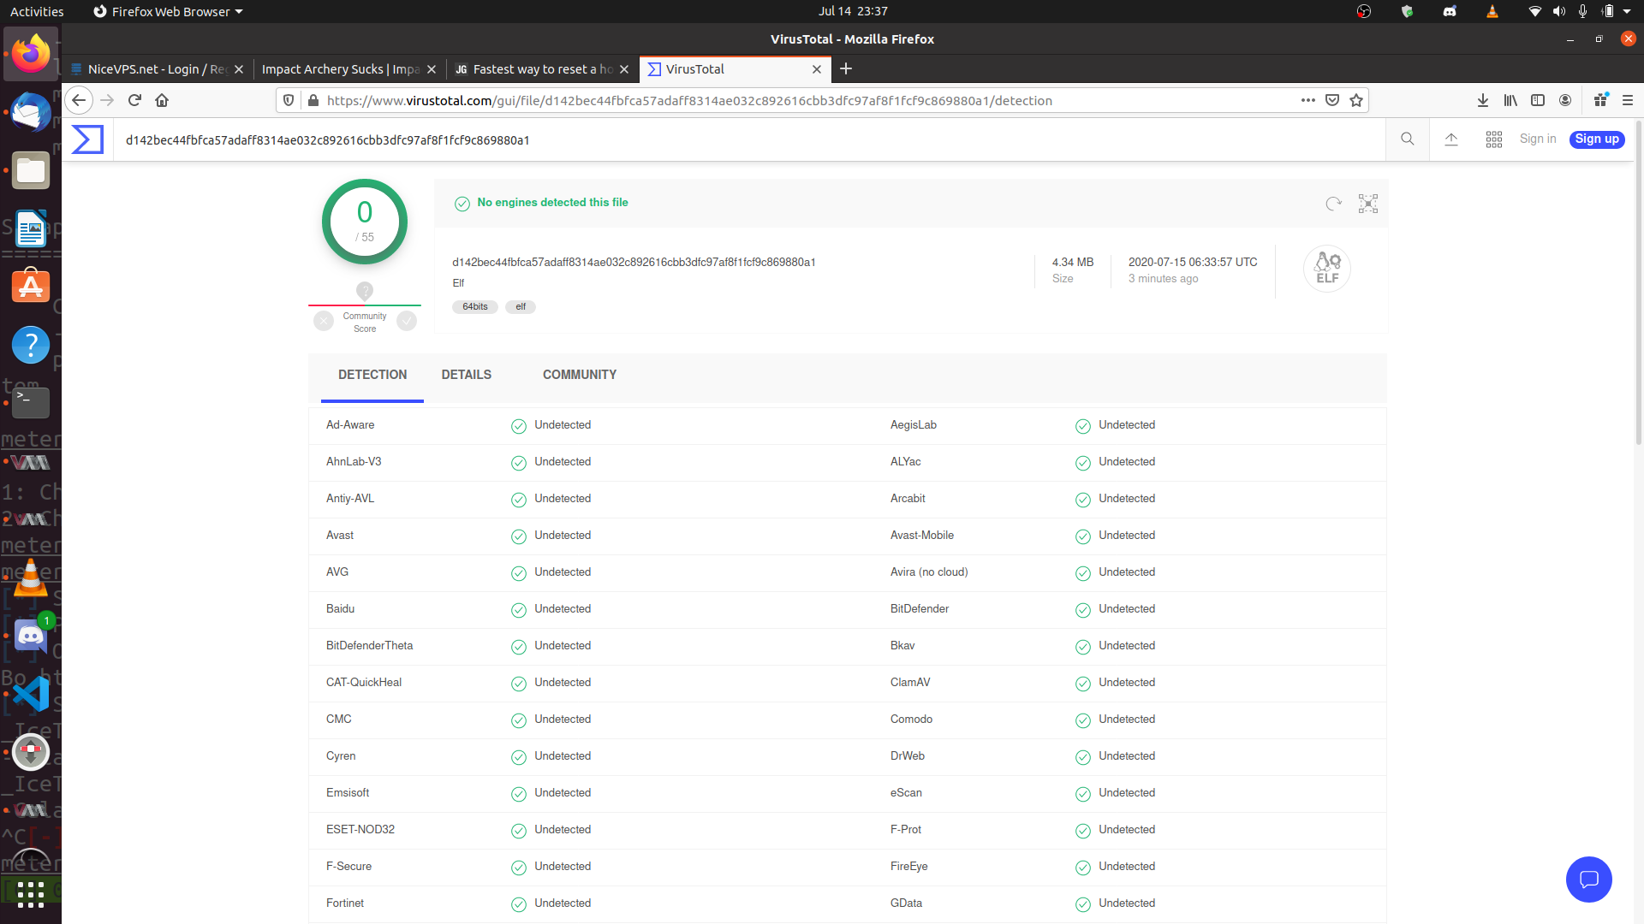Open page actions three-dots menu
This screenshot has width=1644, height=924.
[1307, 100]
